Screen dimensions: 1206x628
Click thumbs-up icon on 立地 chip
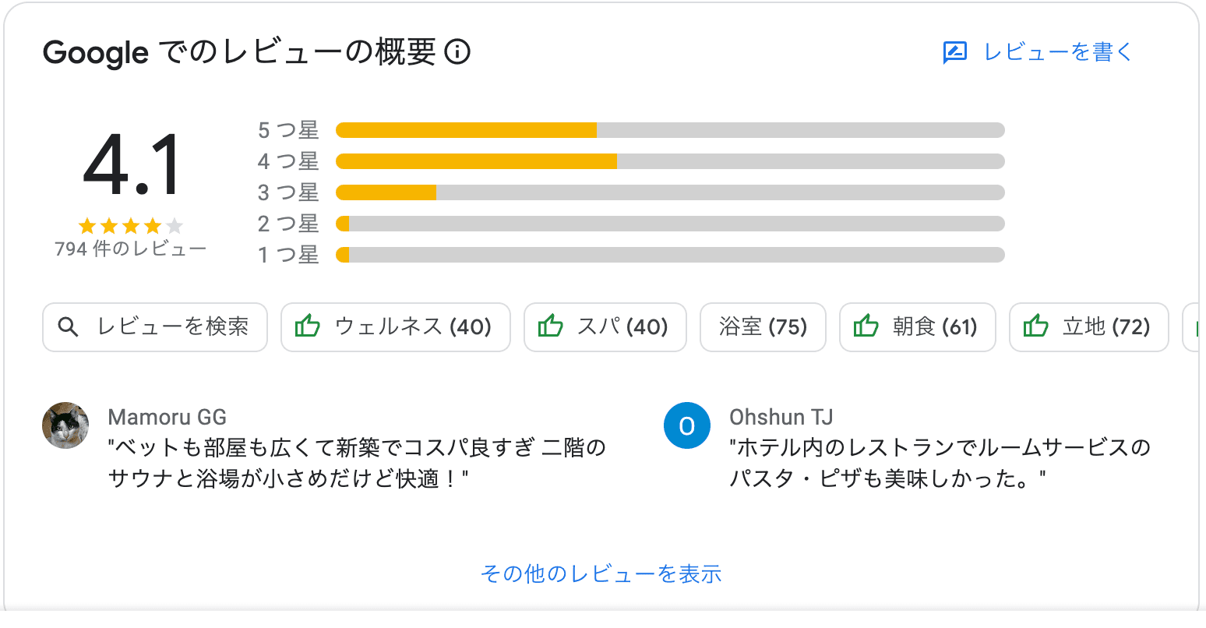1036,326
